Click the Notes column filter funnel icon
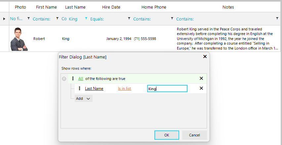 click(x=277, y=19)
